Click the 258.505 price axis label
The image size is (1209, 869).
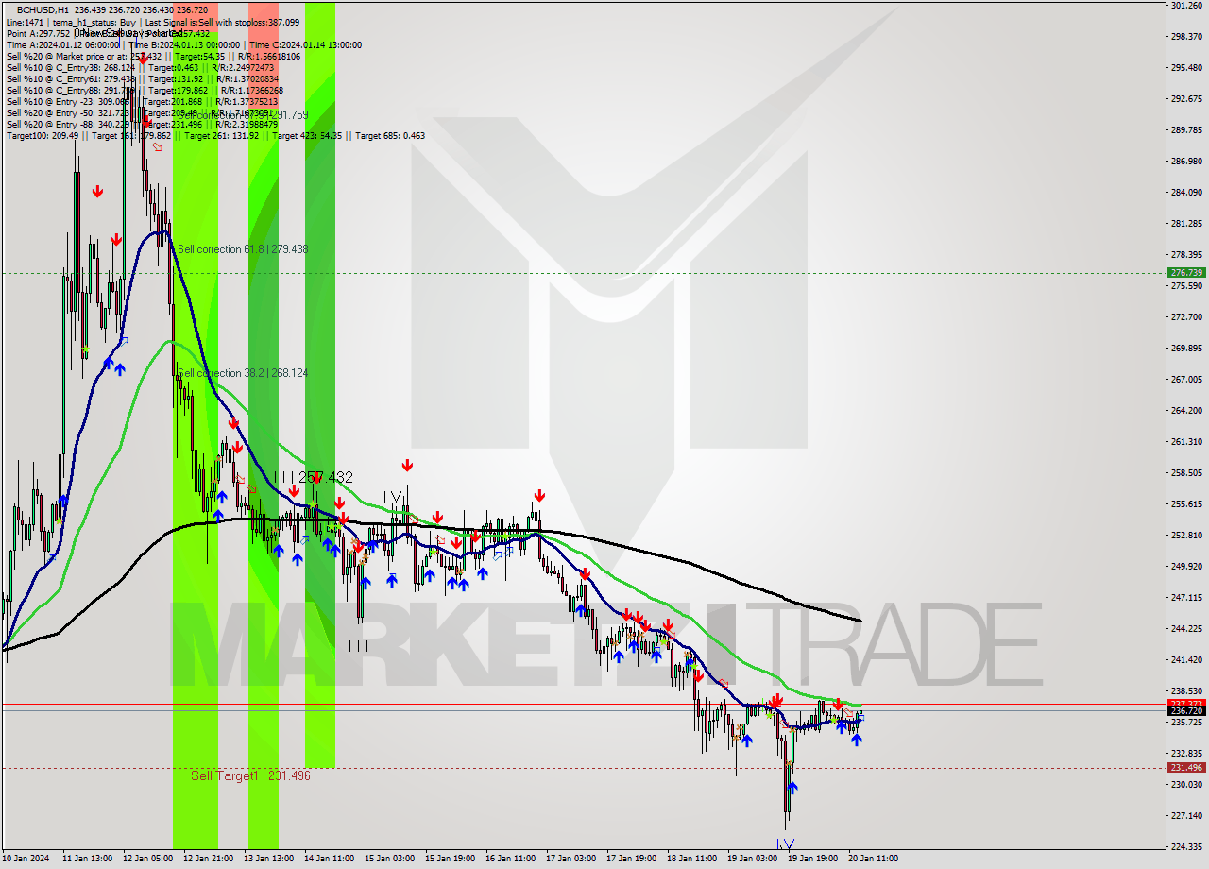[x=1186, y=473]
